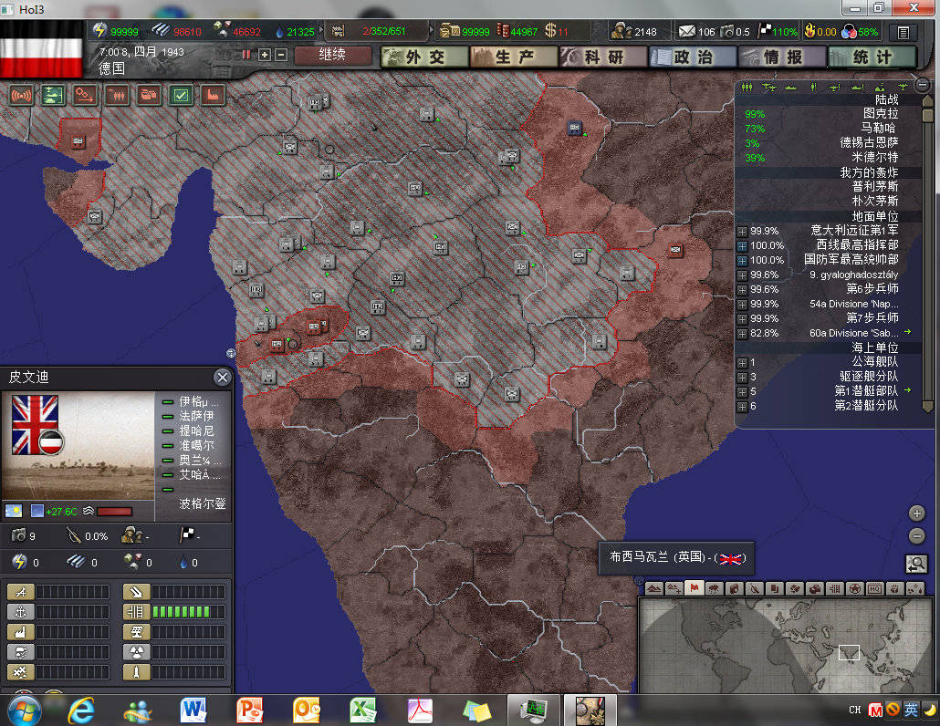Collapse the outliner with the minus button
This screenshot has height=726, width=940.
(924, 85)
